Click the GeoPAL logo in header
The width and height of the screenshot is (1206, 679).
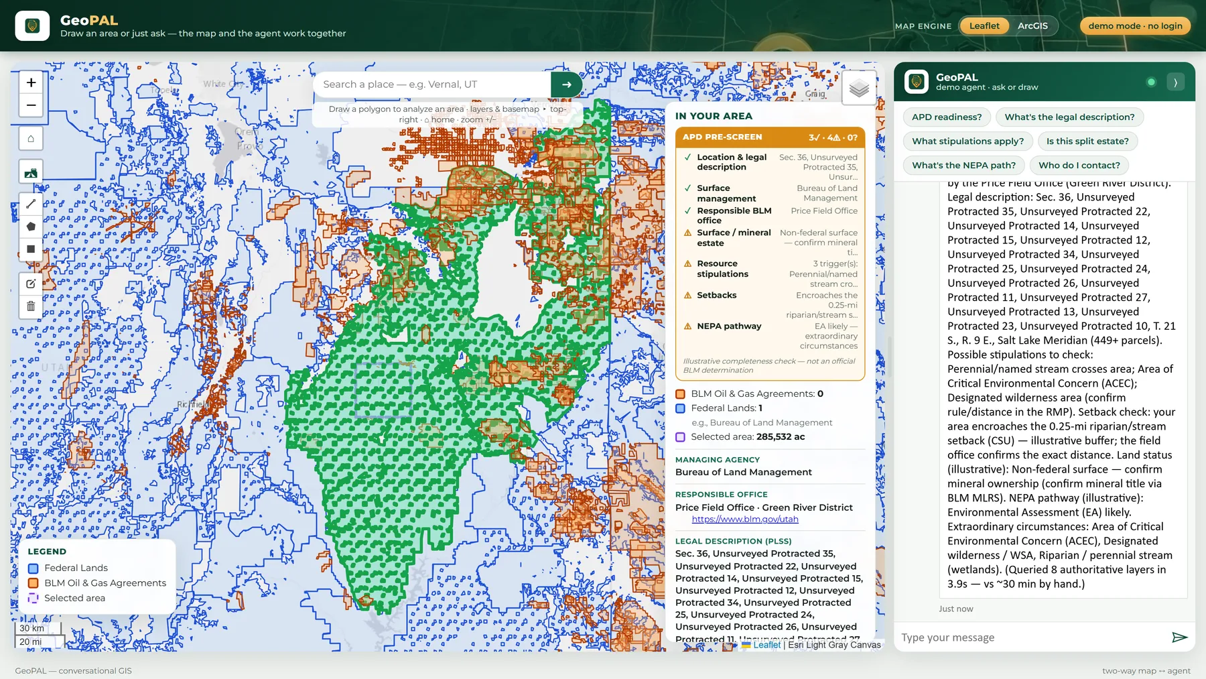pos(32,26)
